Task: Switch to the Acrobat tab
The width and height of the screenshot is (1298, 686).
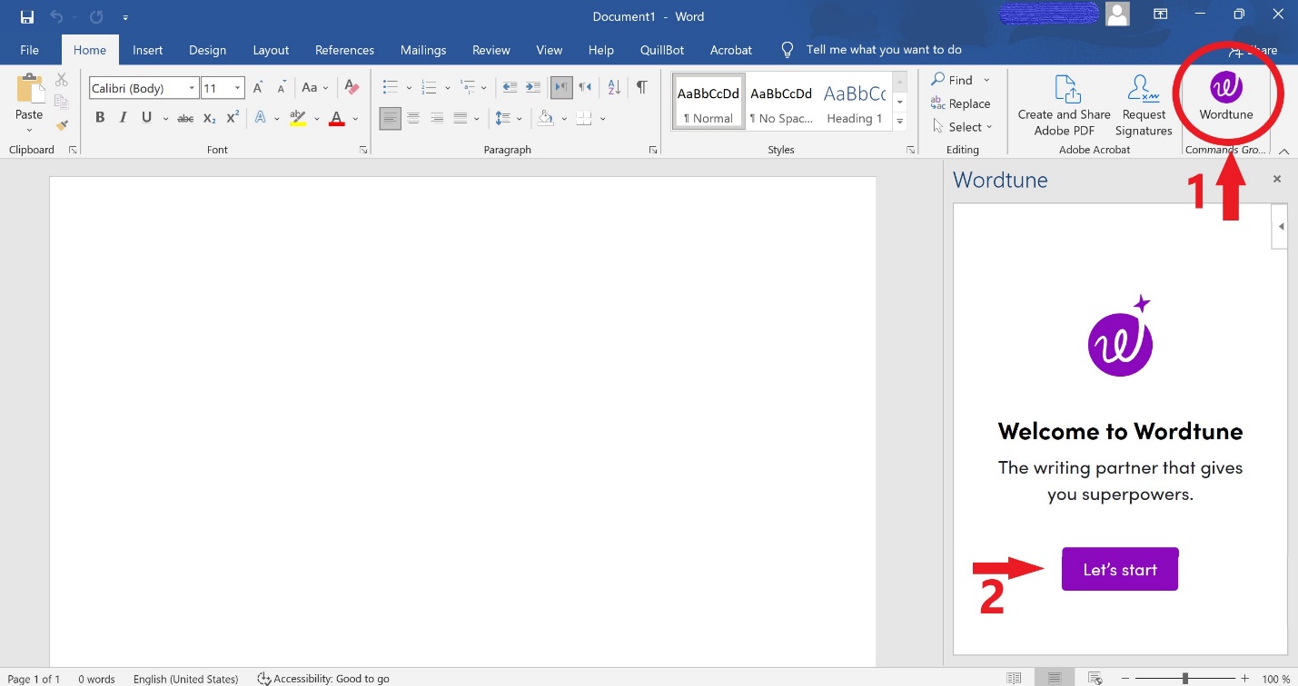Action: 731,50
